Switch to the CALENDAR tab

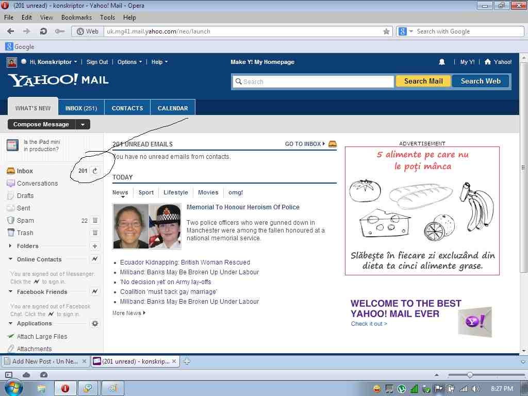pos(173,108)
